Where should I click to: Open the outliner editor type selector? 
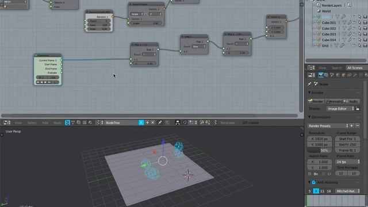click(311, 68)
